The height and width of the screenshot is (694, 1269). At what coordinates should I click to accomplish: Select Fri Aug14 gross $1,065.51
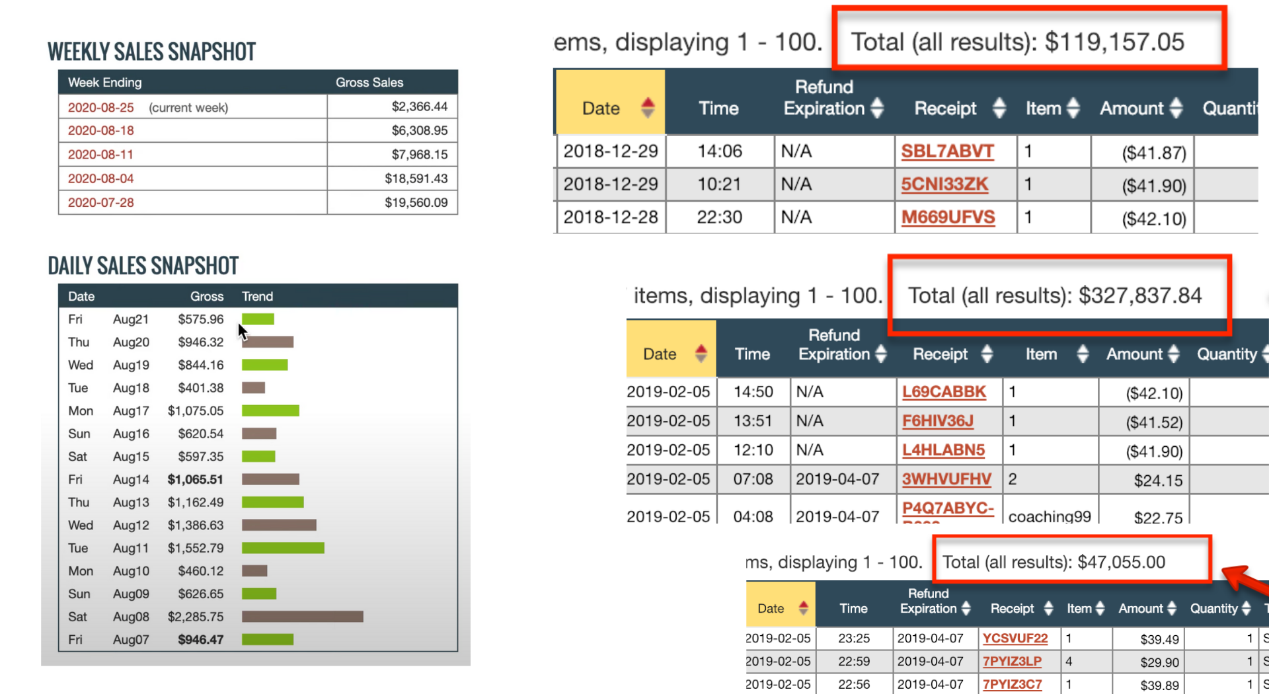[196, 479]
